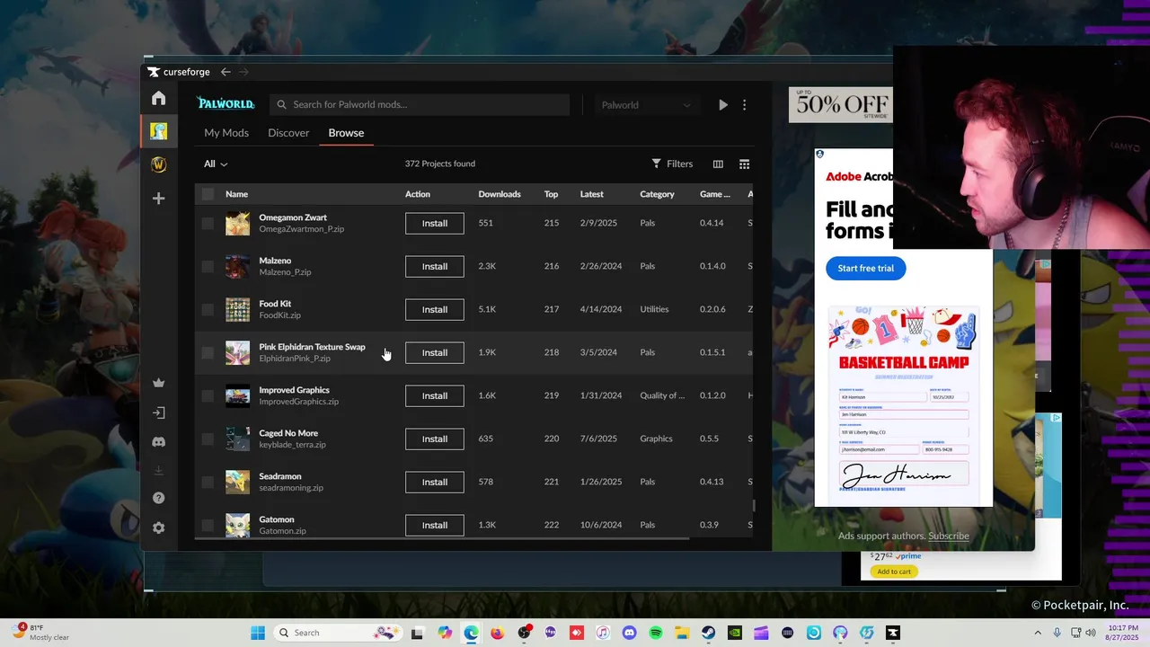
Task: Click the vertical scrollbar of mod list
Action: (754, 506)
